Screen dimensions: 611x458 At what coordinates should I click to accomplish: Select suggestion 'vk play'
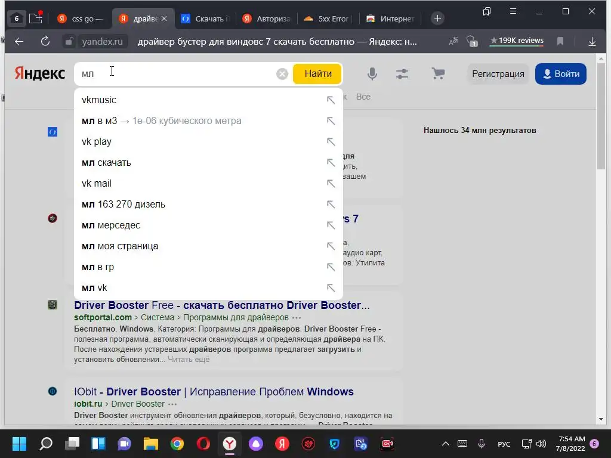click(x=208, y=142)
